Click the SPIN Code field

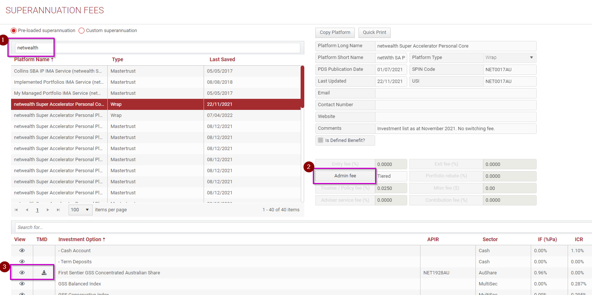coord(510,70)
